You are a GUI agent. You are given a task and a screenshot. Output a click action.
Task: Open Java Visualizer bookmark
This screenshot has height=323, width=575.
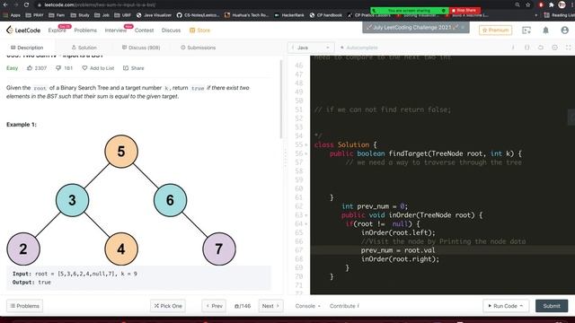coord(154,15)
